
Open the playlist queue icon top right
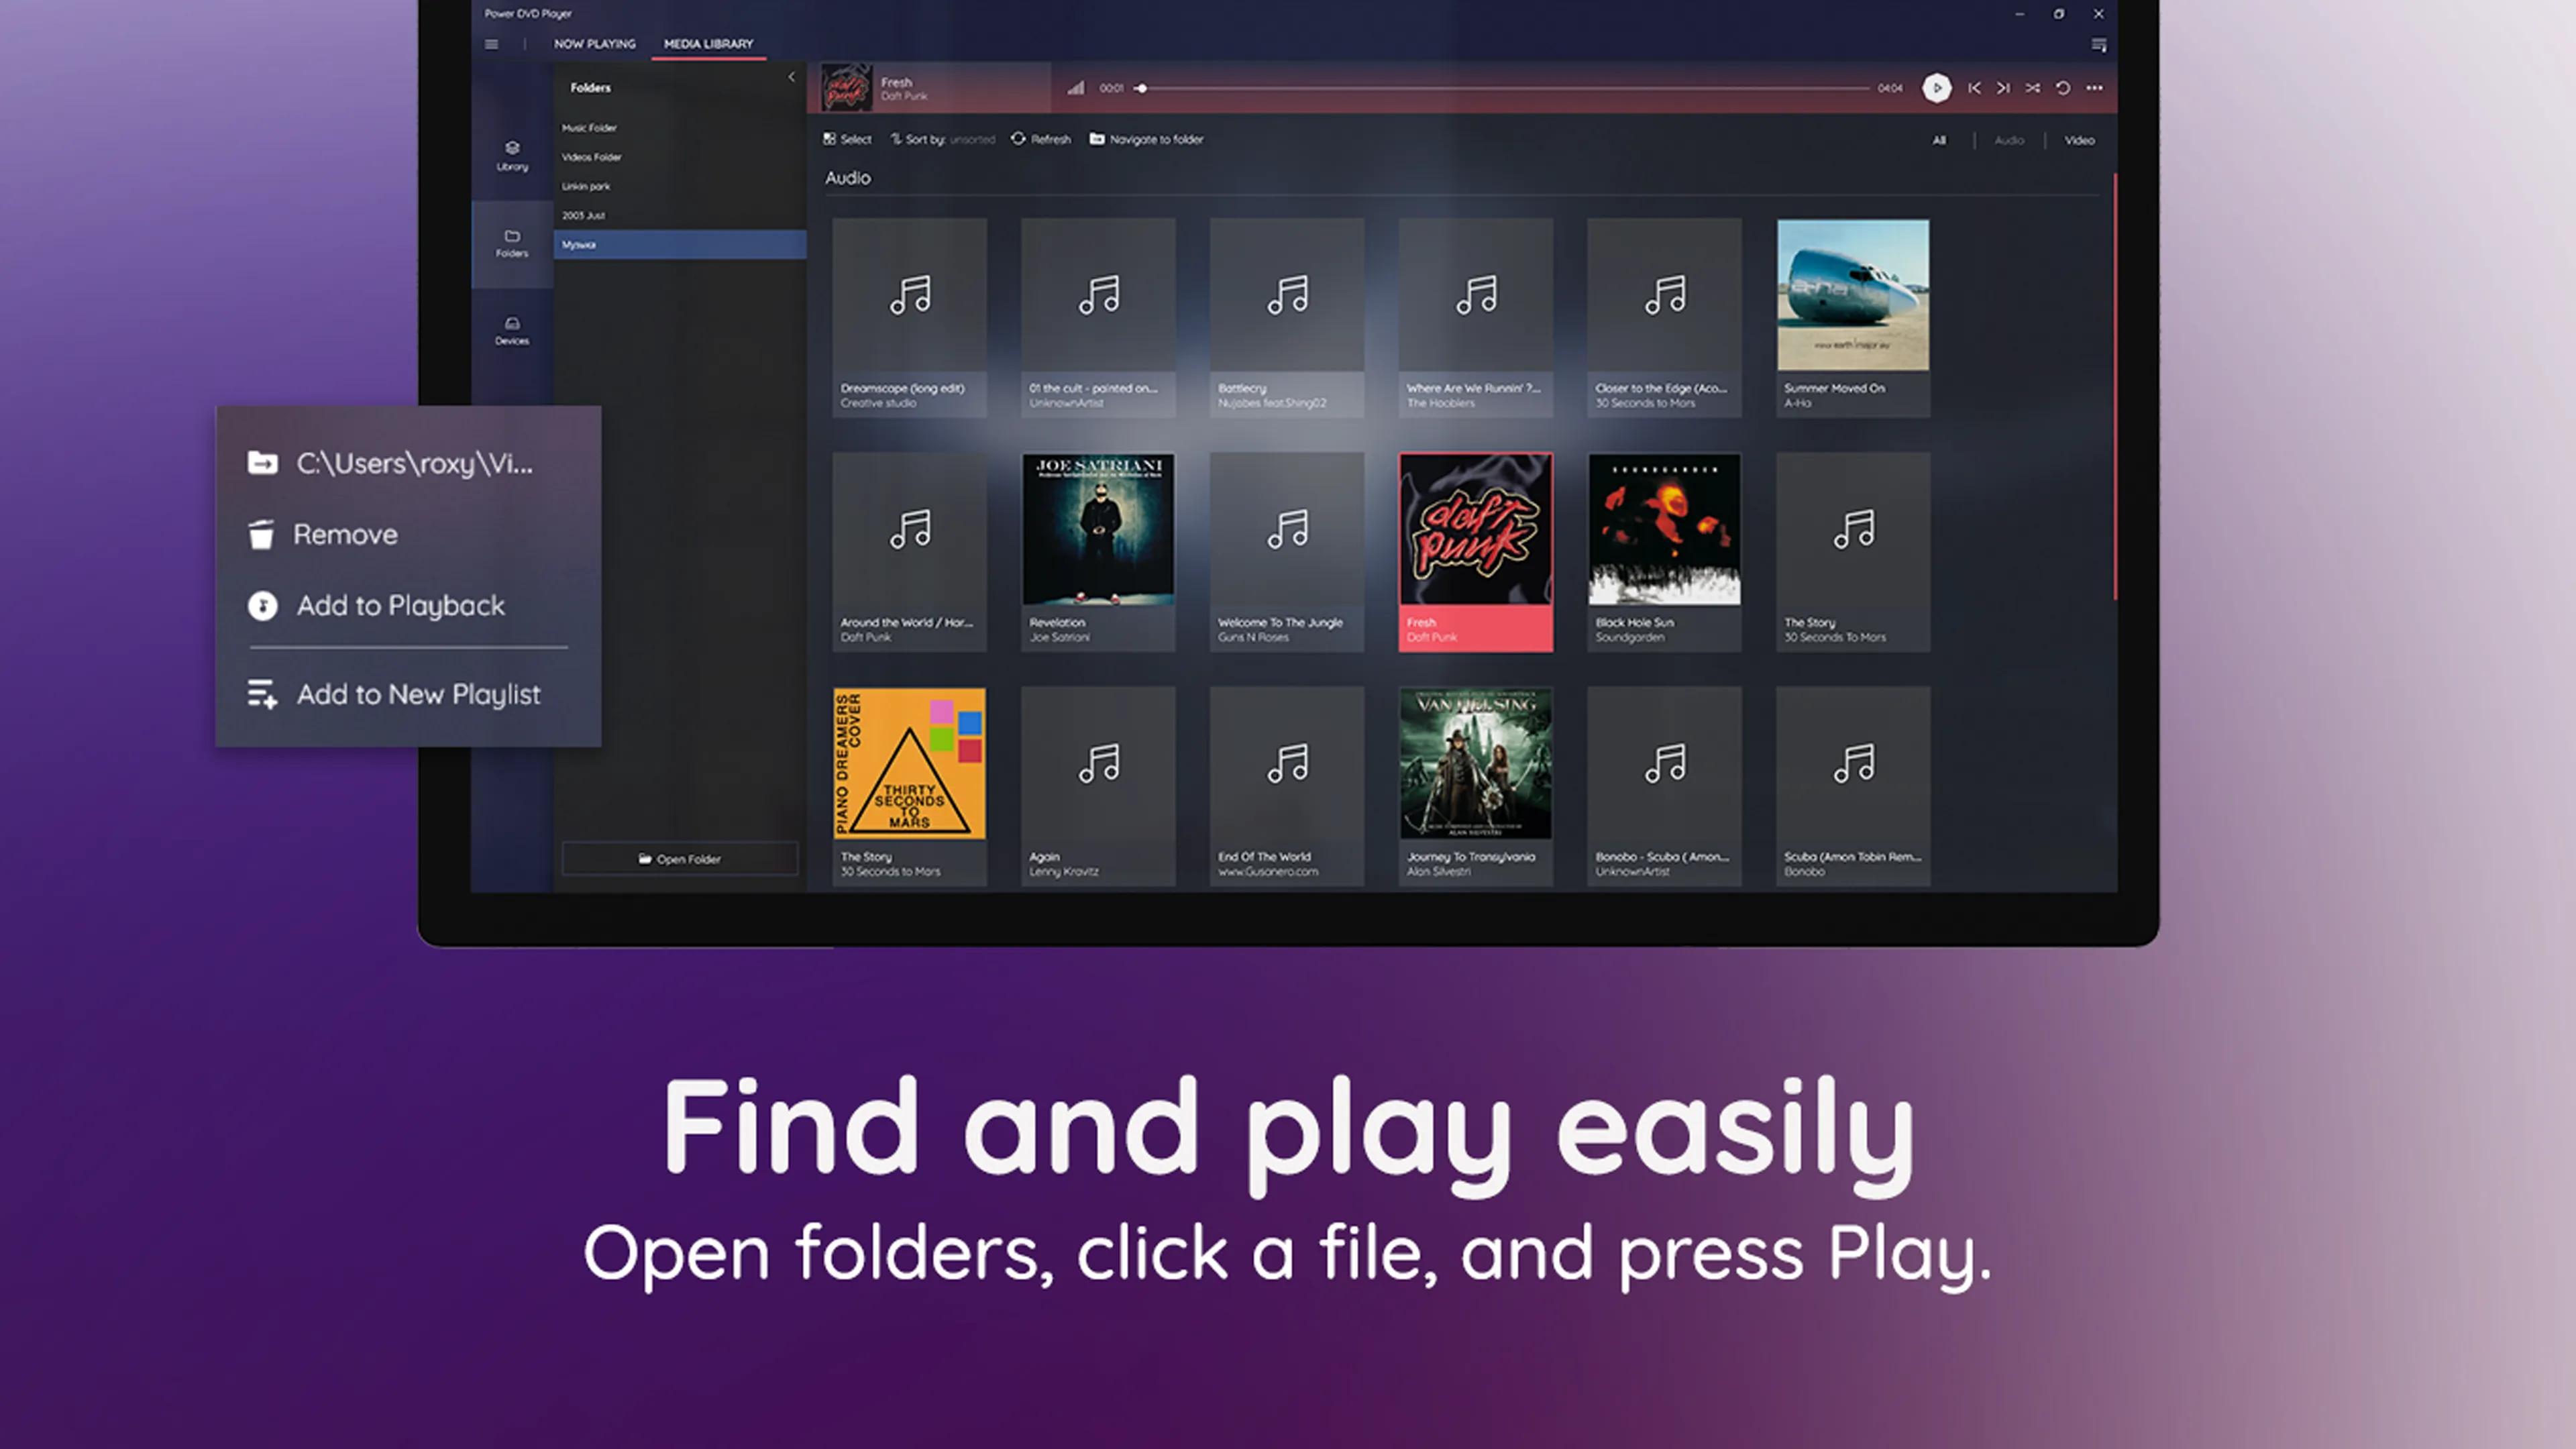pyautogui.click(x=2099, y=45)
